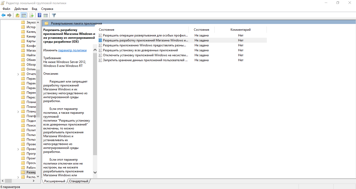The width and height of the screenshot is (356, 189).
Task: Toggle the console tree show/hide icon
Action: pos(23,15)
